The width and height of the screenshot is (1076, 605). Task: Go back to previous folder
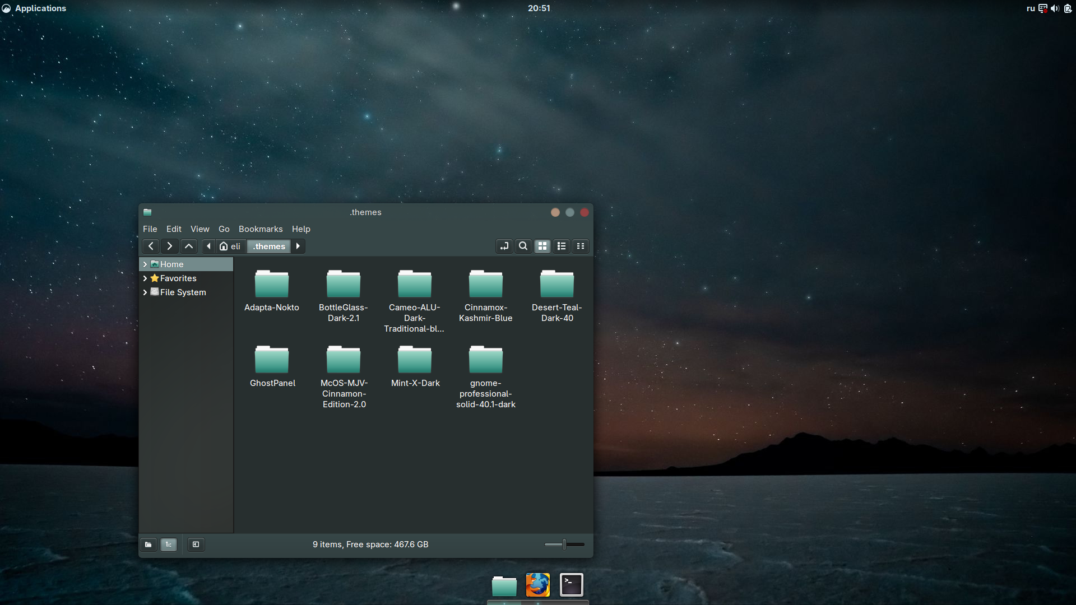point(151,246)
